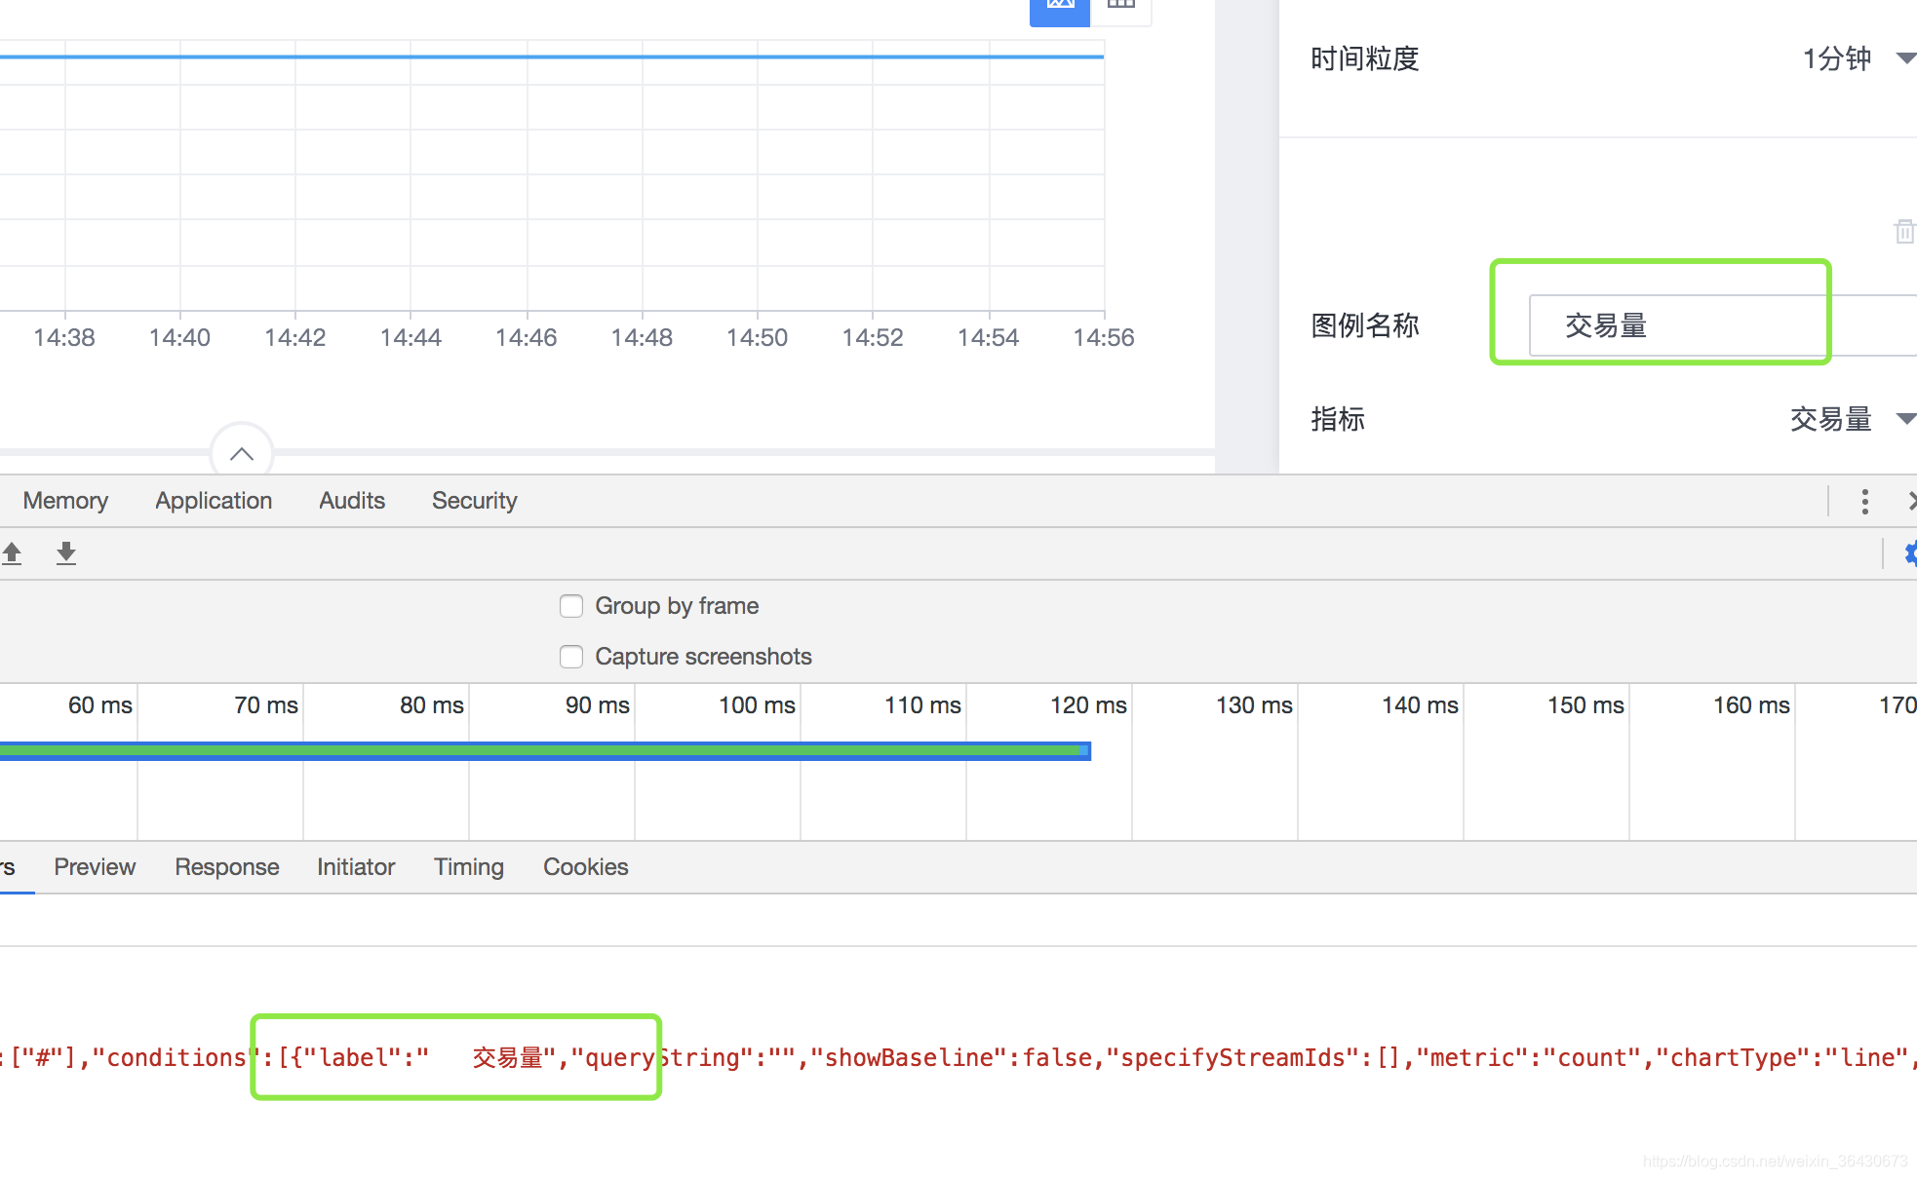Click the 130 ms timeline label

pyautogui.click(x=1254, y=705)
